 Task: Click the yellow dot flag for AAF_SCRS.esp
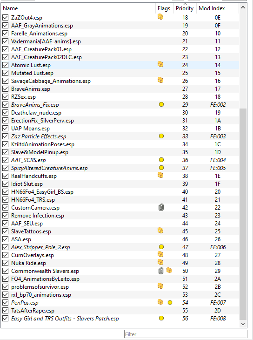click(161, 160)
